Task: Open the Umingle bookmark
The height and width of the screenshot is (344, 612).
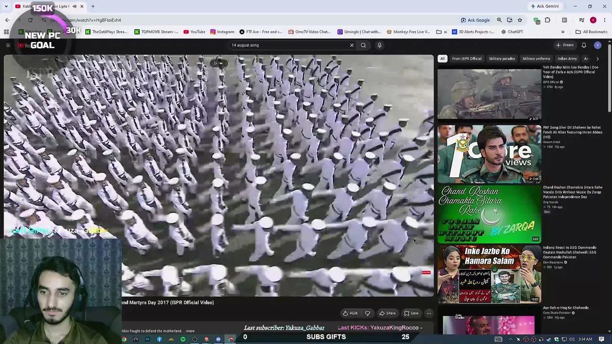Action: tap(359, 32)
